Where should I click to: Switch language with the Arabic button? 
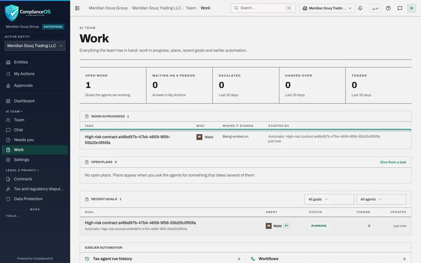pyautogui.click(x=375, y=8)
